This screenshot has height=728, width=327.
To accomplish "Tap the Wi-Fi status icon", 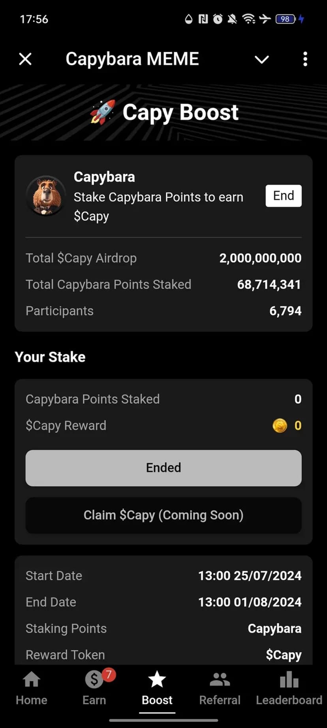I will (x=248, y=19).
